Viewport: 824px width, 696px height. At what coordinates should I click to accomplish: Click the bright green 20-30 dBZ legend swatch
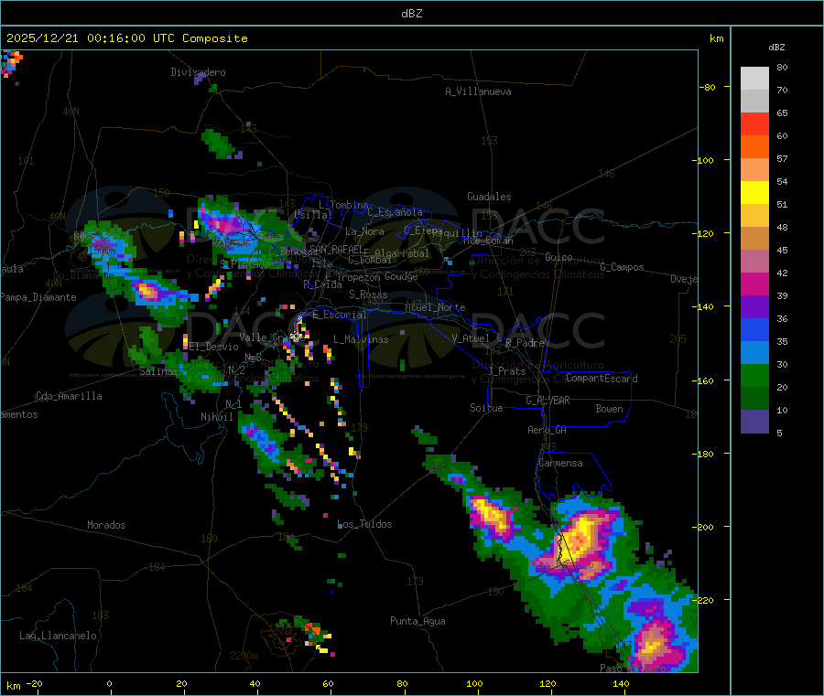pos(754,376)
